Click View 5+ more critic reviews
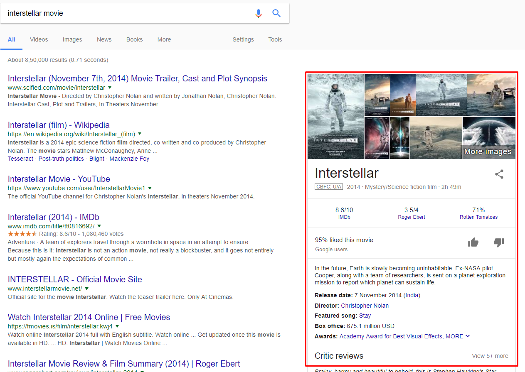This screenshot has width=525, height=372. [x=490, y=356]
